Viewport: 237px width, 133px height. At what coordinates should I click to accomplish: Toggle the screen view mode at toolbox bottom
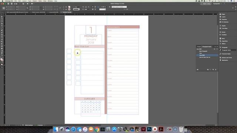pos(2,67)
